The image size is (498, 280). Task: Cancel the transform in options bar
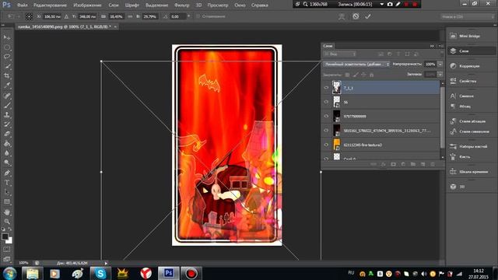pyautogui.click(x=356, y=16)
